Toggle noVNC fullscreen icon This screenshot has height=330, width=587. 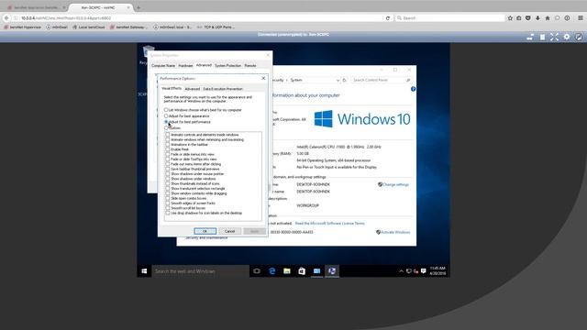554,37
